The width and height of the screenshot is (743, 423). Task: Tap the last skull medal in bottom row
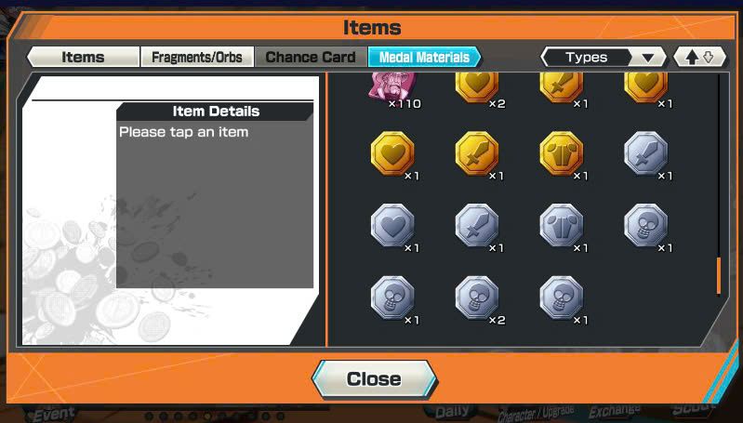click(x=561, y=297)
